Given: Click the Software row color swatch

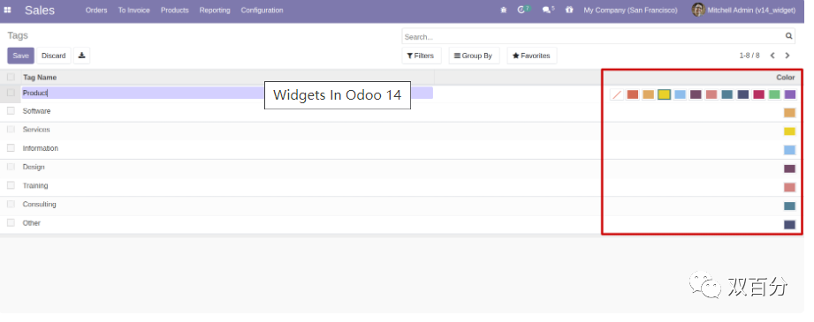Looking at the screenshot, I should point(789,113).
